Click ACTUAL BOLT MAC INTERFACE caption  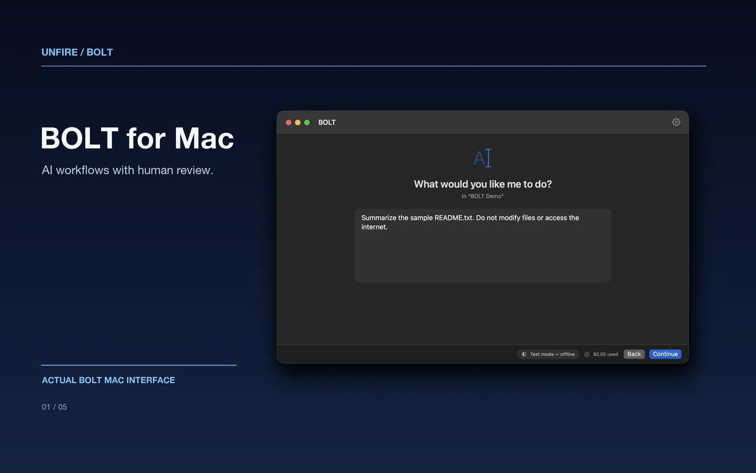[109, 380]
